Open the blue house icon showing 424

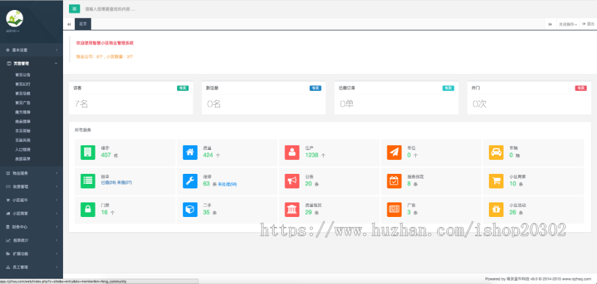tap(190, 152)
